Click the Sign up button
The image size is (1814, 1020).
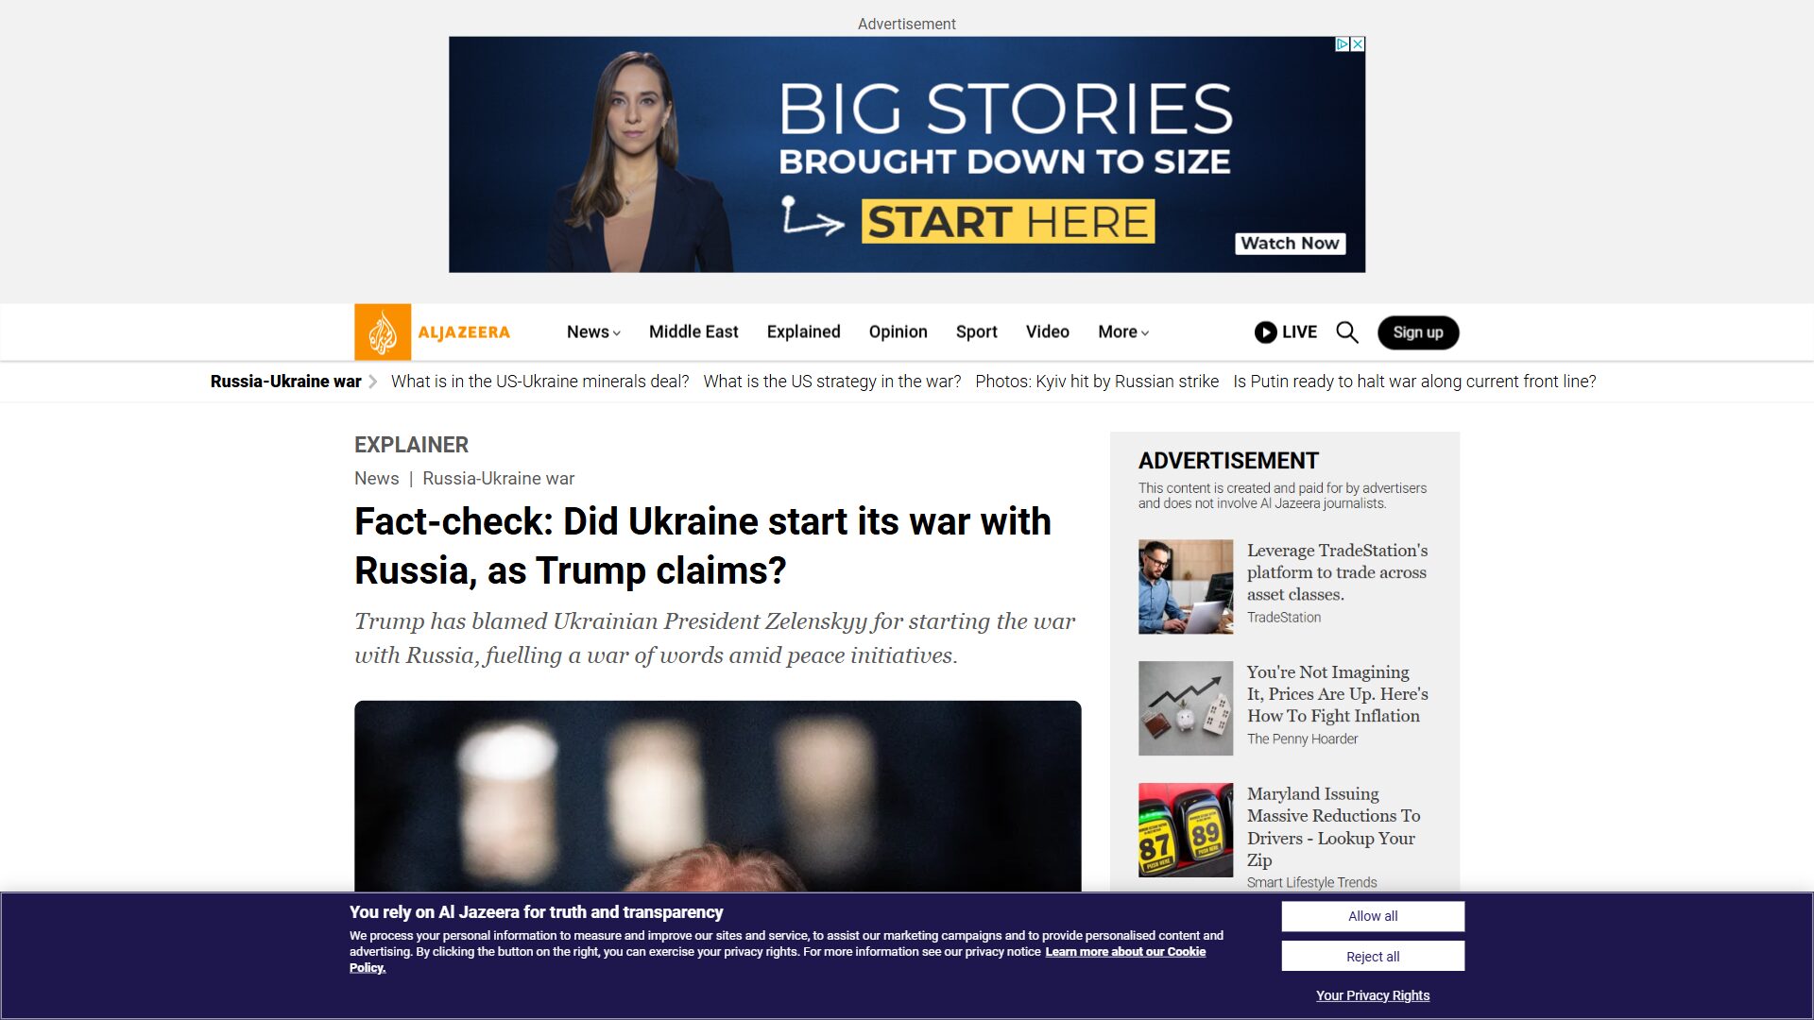point(1418,332)
